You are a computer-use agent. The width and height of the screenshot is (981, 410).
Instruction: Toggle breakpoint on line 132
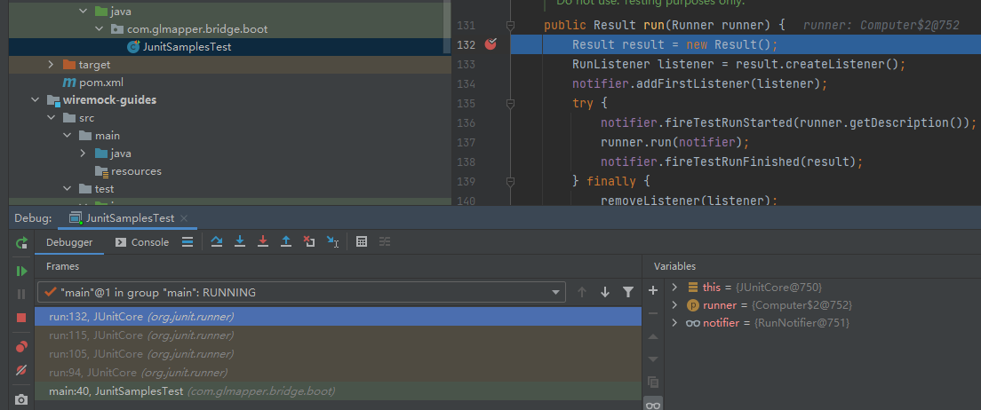(x=491, y=44)
